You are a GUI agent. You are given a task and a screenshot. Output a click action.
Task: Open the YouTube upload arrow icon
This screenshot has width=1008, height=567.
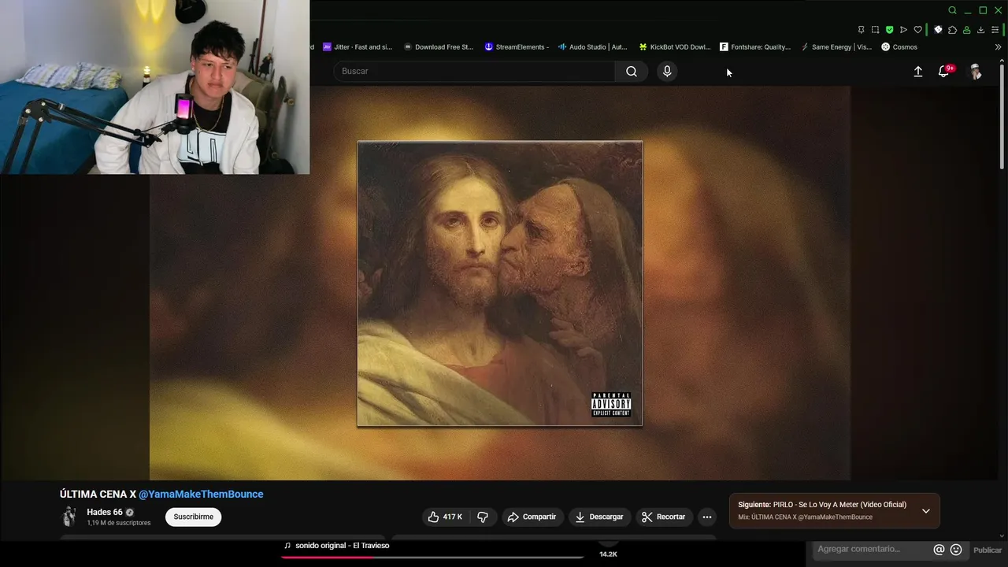[918, 72]
